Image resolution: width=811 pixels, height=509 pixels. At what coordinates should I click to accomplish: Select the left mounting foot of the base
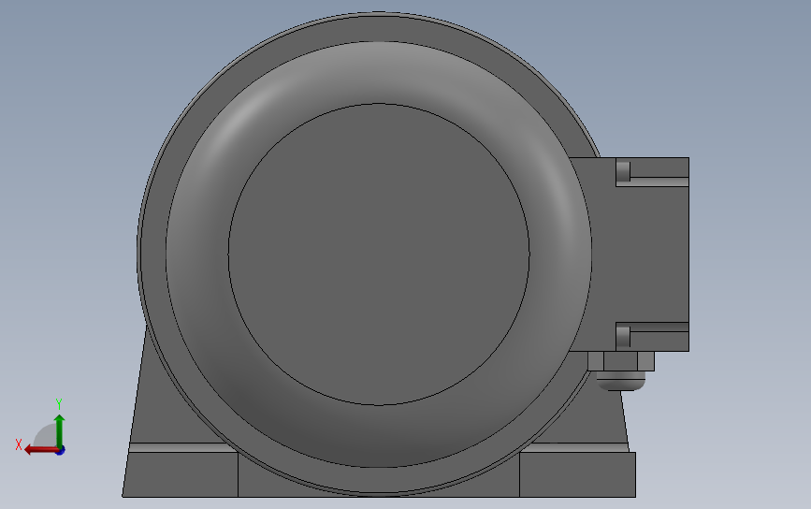pos(180,474)
